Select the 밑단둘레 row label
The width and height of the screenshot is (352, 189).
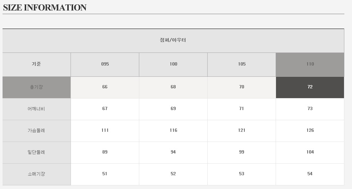pyautogui.click(x=36, y=152)
